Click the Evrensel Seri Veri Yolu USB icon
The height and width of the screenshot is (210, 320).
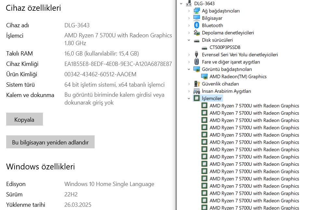click(x=196, y=55)
